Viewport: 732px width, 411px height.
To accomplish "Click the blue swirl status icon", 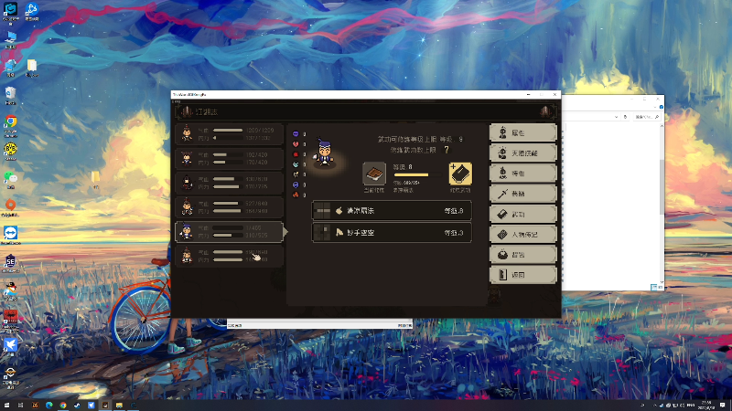I will click(x=296, y=185).
